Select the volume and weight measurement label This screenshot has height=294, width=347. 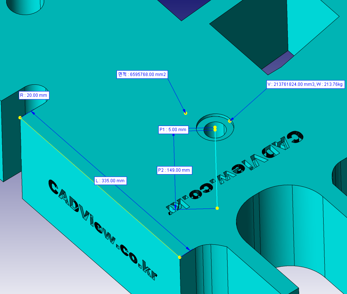click(x=306, y=85)
